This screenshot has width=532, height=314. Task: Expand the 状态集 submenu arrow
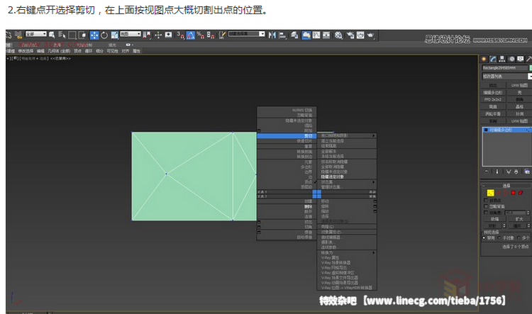(x=374, y=182)
